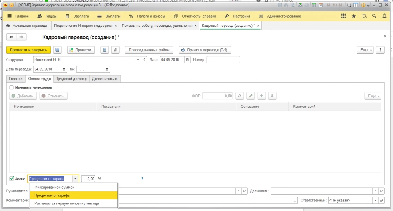Open calendar picker for 'по' date
This screenshot has width=393, height=211.
pyautogui.click(x=107, y=69)
